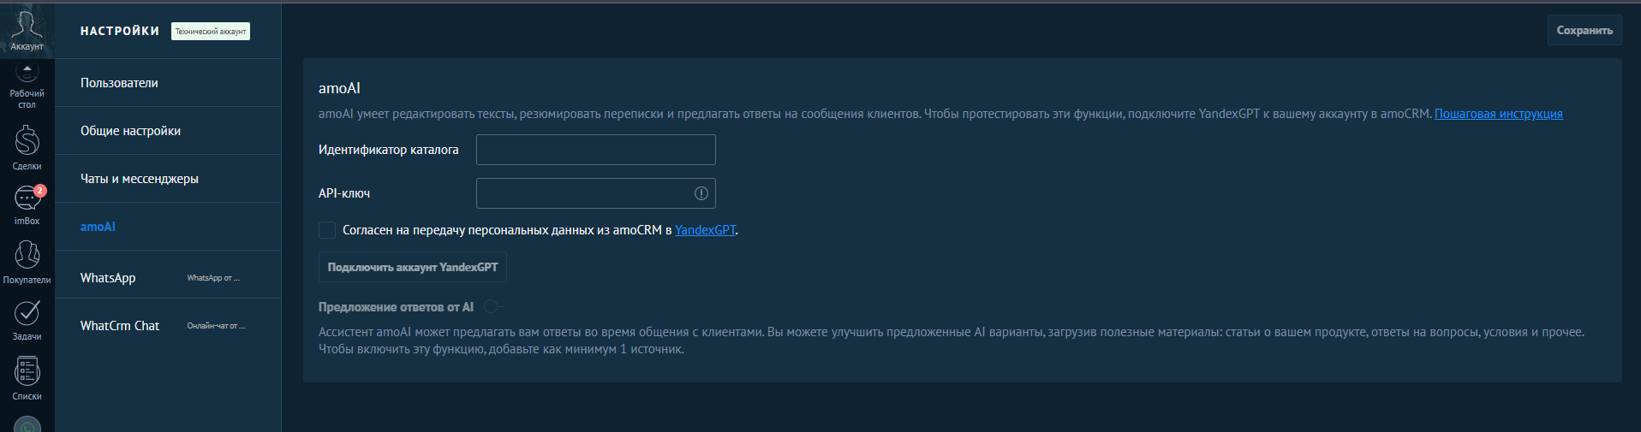Open Пользователи settings section

point(168,83)
